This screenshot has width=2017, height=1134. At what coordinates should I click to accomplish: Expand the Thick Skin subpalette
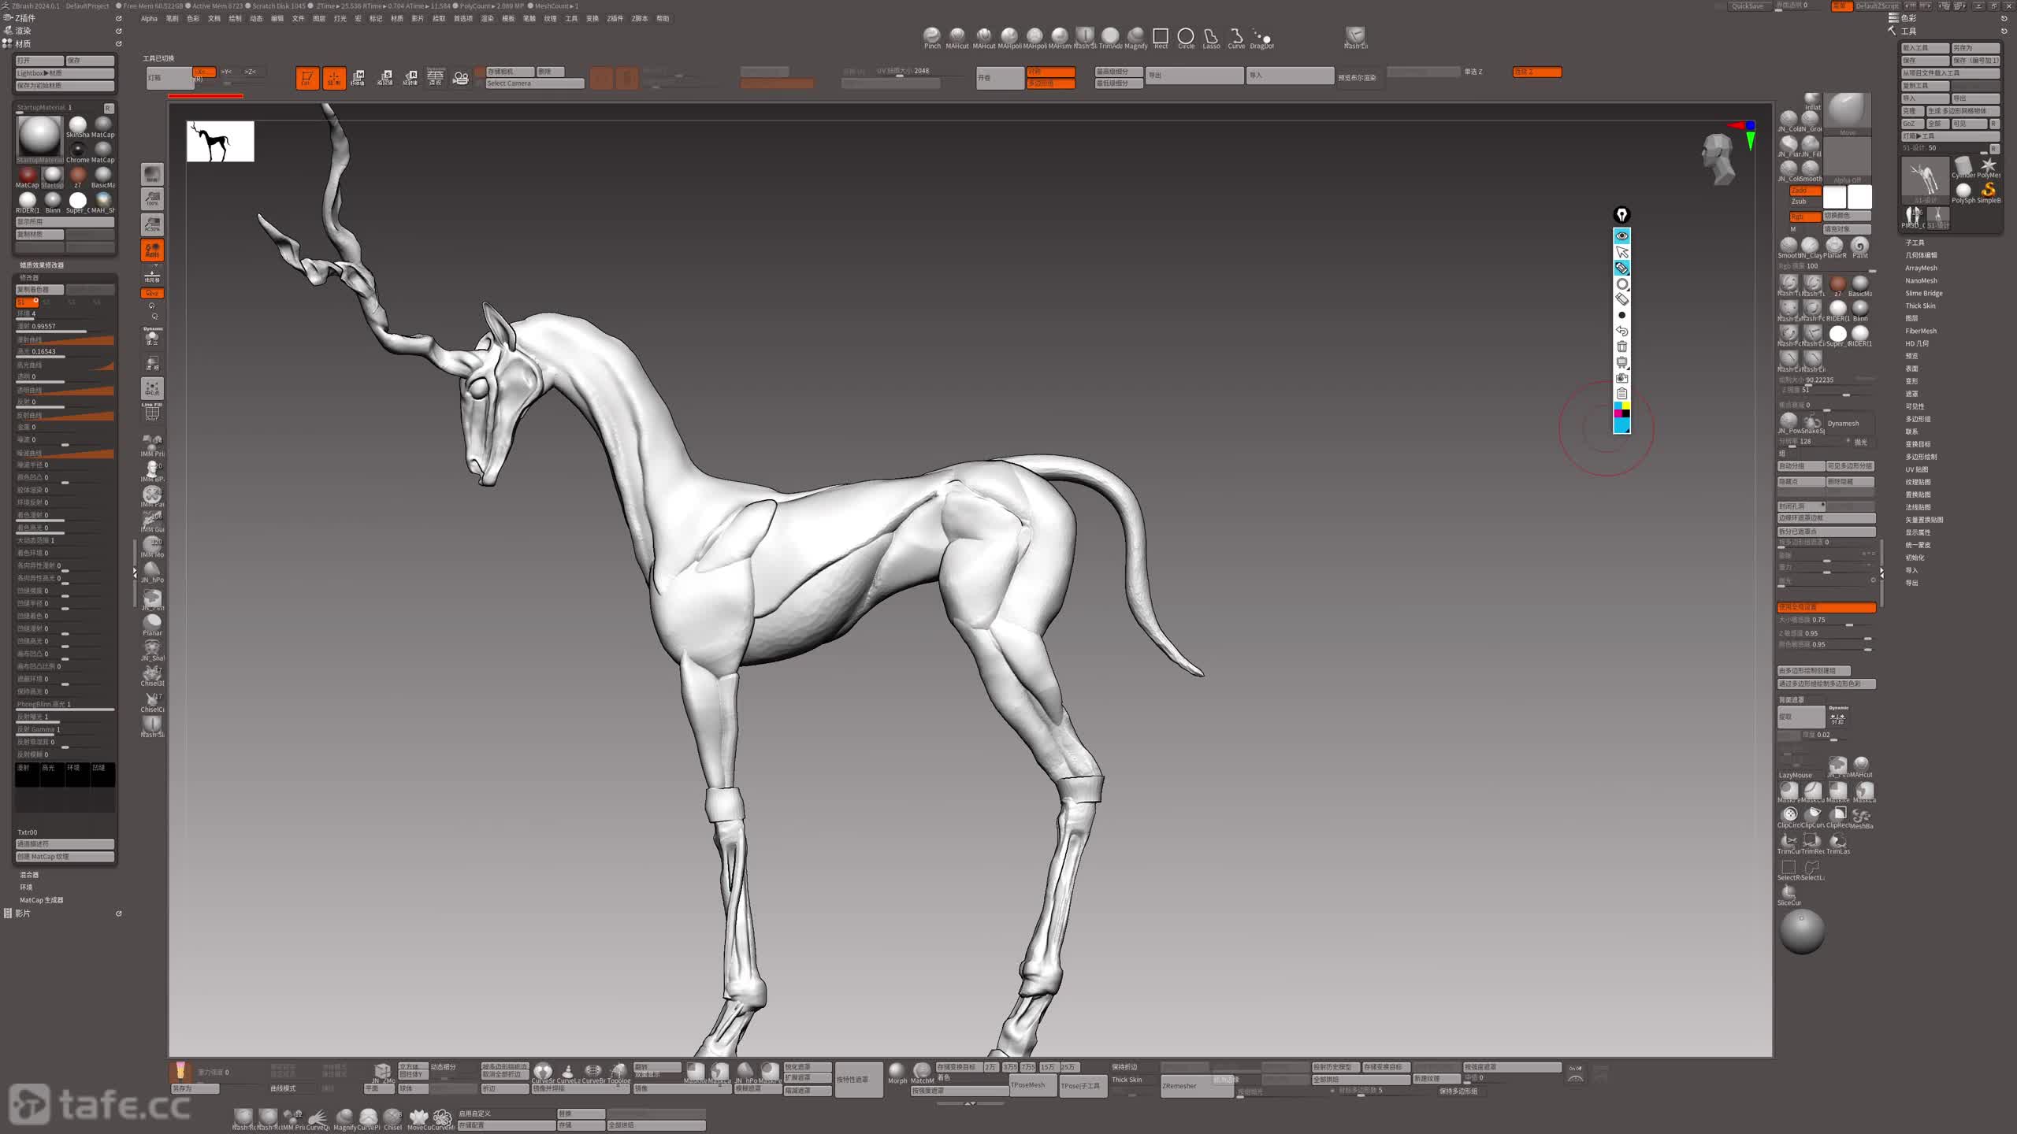[x=1920, y=306]
